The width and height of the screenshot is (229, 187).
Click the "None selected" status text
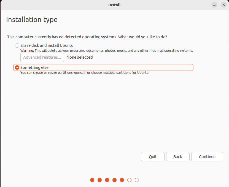point(79,57)
